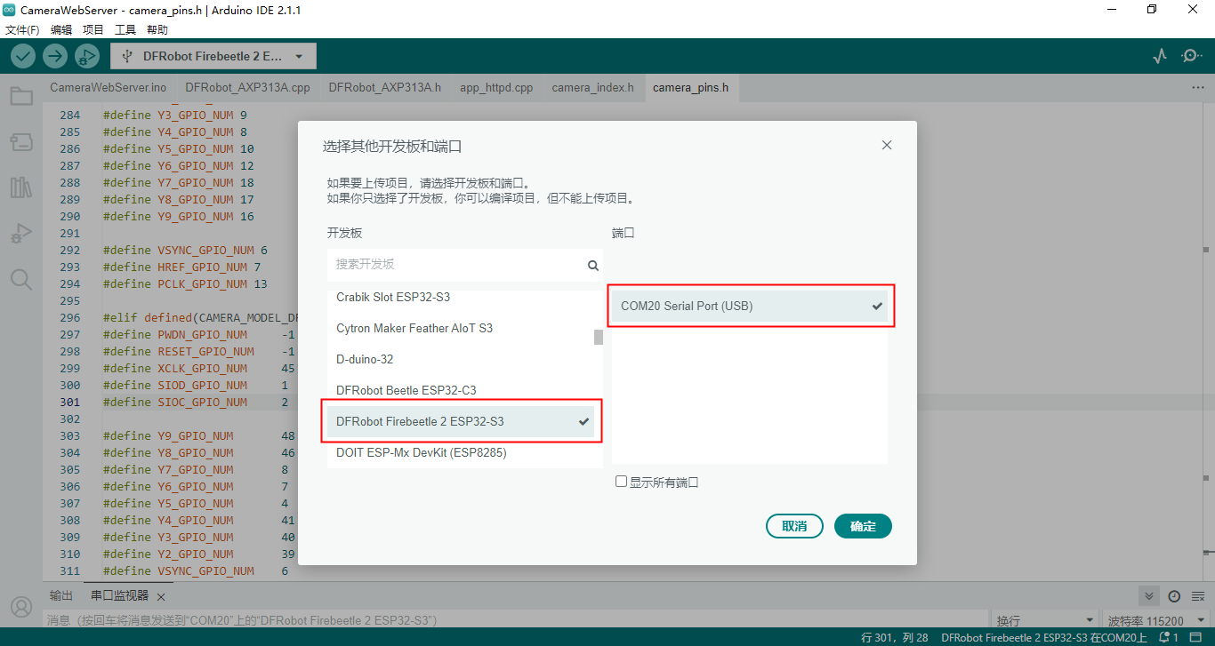Viewport: 1215px width, 646px height.
Task: Select Cytron Maker Feather AIoT S3 board
Action: pos(461,328)
